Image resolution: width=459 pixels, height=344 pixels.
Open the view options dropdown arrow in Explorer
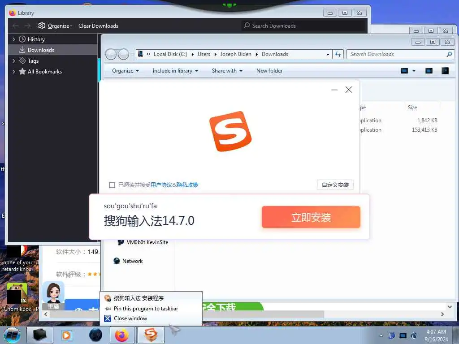point(414,71)
